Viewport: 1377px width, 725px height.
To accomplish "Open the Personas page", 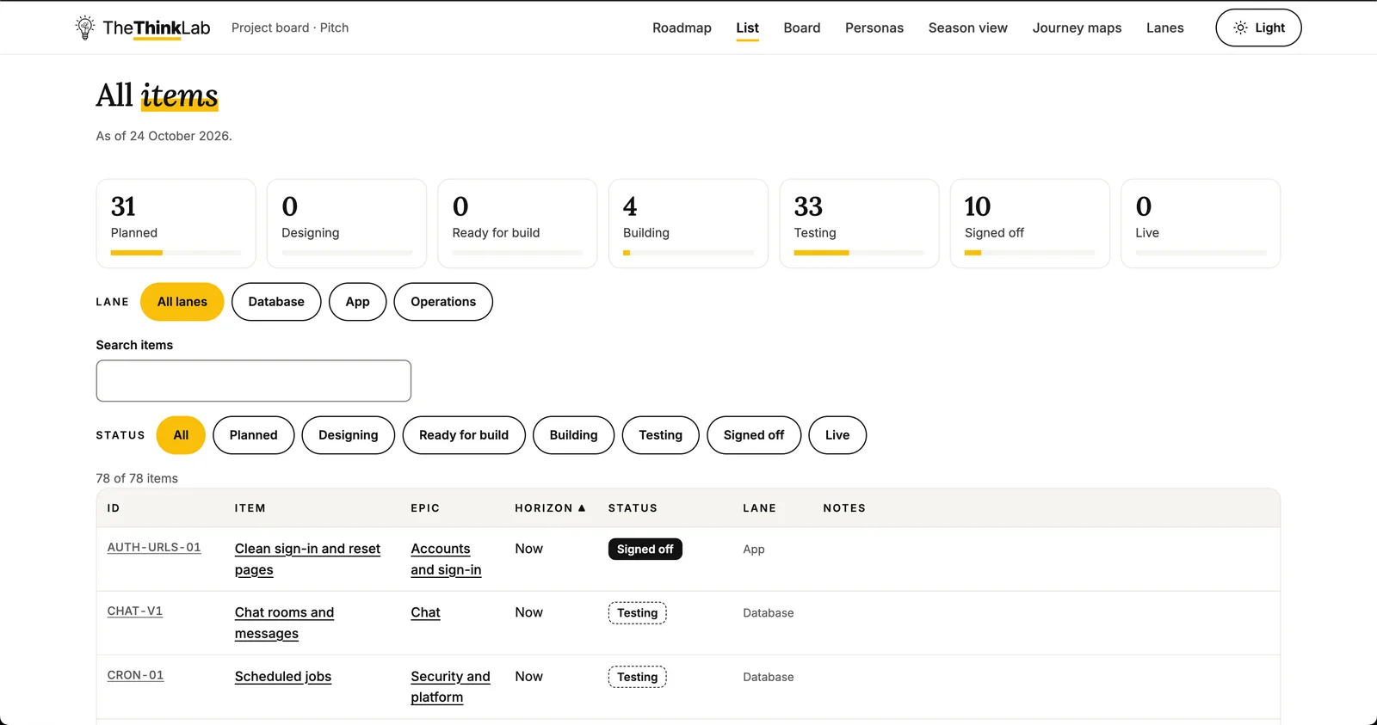I will [x=874, y=28].
